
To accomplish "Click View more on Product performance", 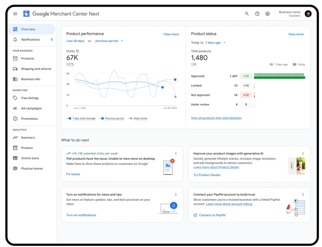I will [x=171, y=34].
